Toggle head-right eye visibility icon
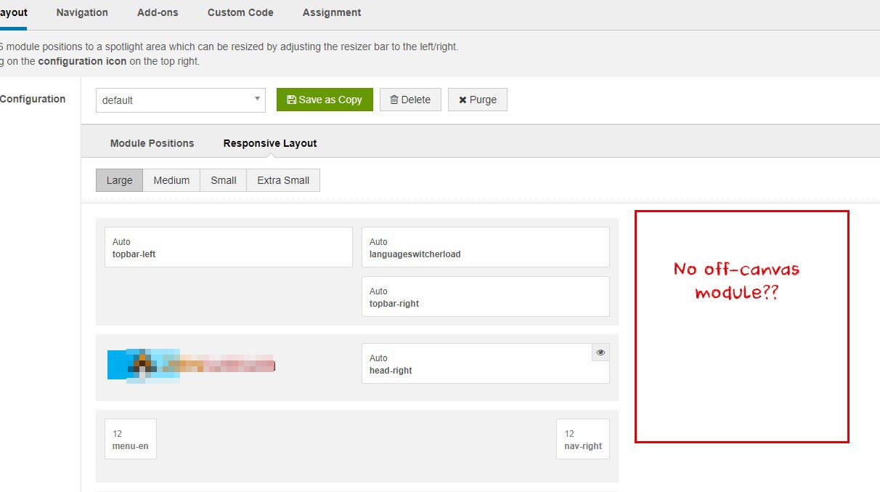Screen dimensions: 880x492 (x=600, y=352)
